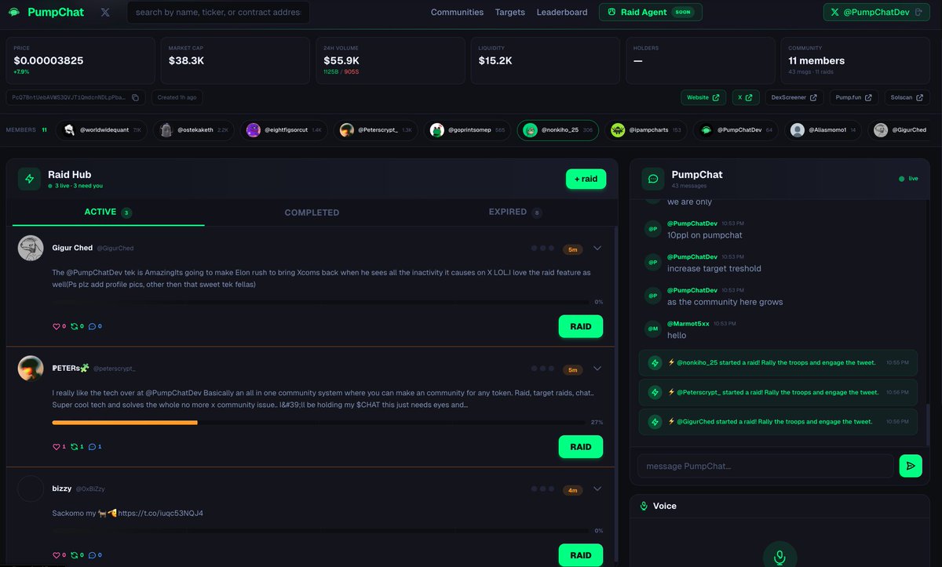This screenshot has width=942, height=567.
Task: Click Gigur Ched's raid progress bar
Action: [320, 301]
